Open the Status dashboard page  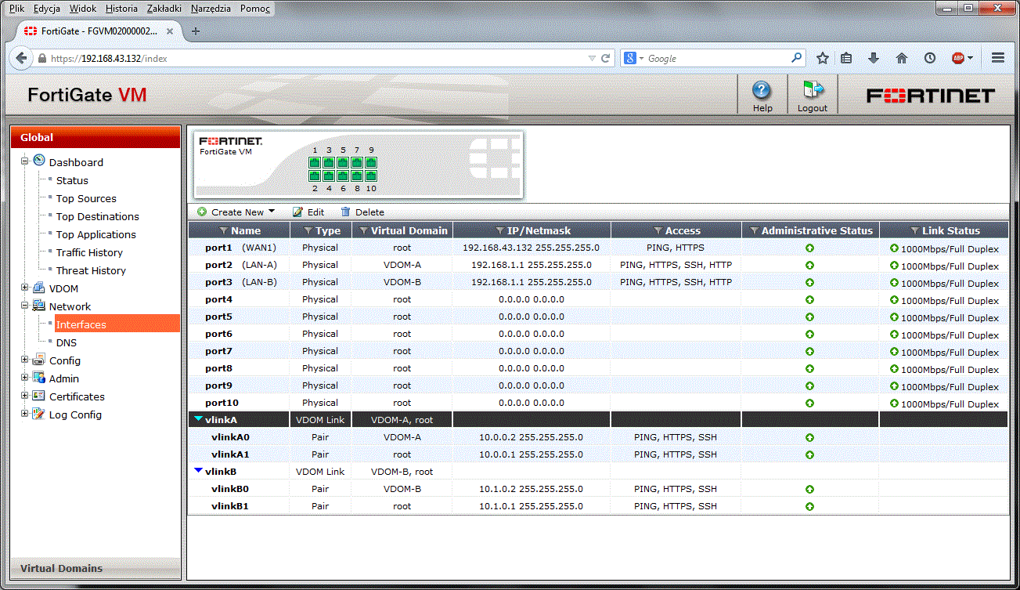pos(72,180)
